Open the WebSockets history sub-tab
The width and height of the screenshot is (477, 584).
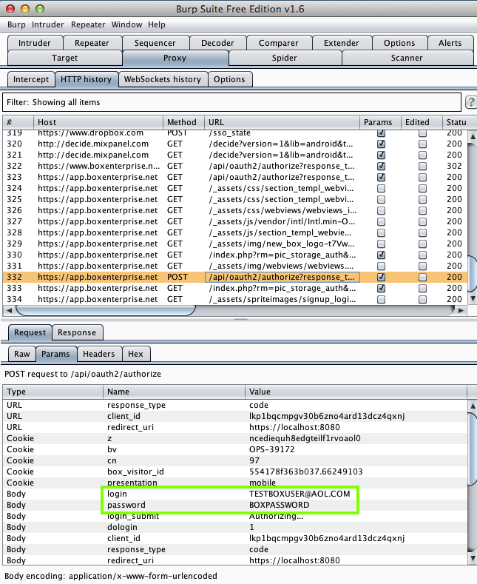tap(162, 79)
